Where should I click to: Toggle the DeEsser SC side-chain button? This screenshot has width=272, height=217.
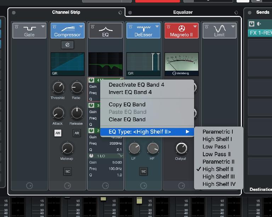coord(144,171)
